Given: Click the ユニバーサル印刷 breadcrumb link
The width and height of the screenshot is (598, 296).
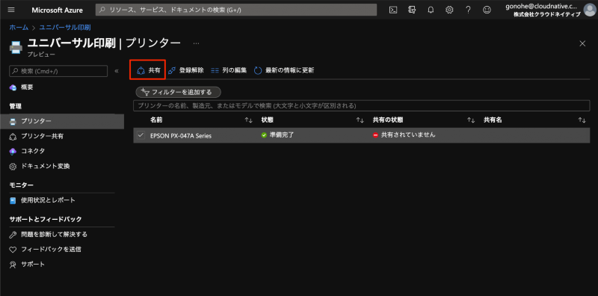Looking at the screenshot, I should click(x=65, y=28).
